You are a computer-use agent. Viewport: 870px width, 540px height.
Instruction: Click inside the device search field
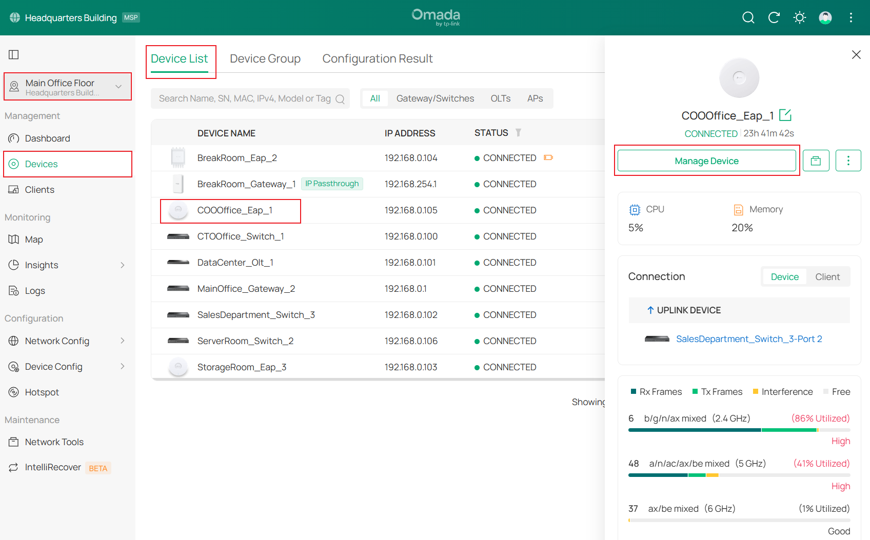(x=241, y=98)
